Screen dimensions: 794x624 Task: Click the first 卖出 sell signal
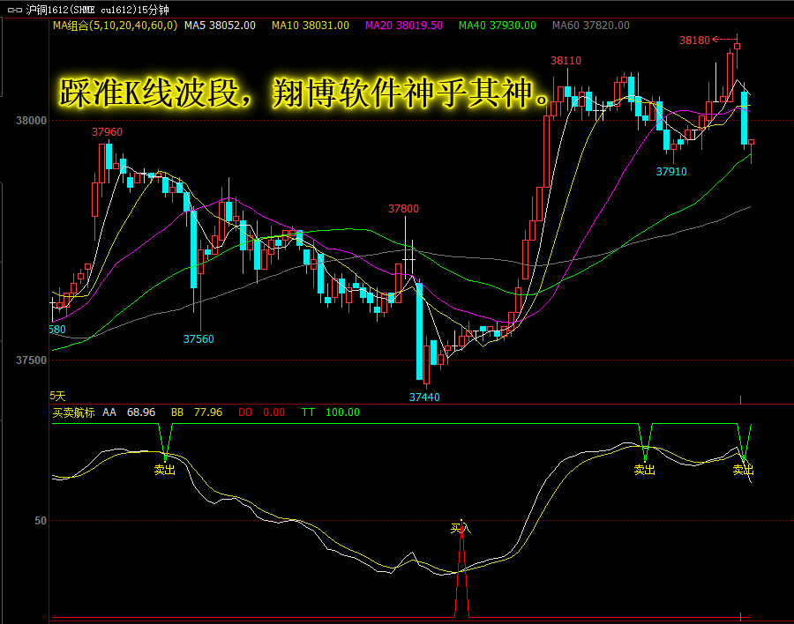165,470
